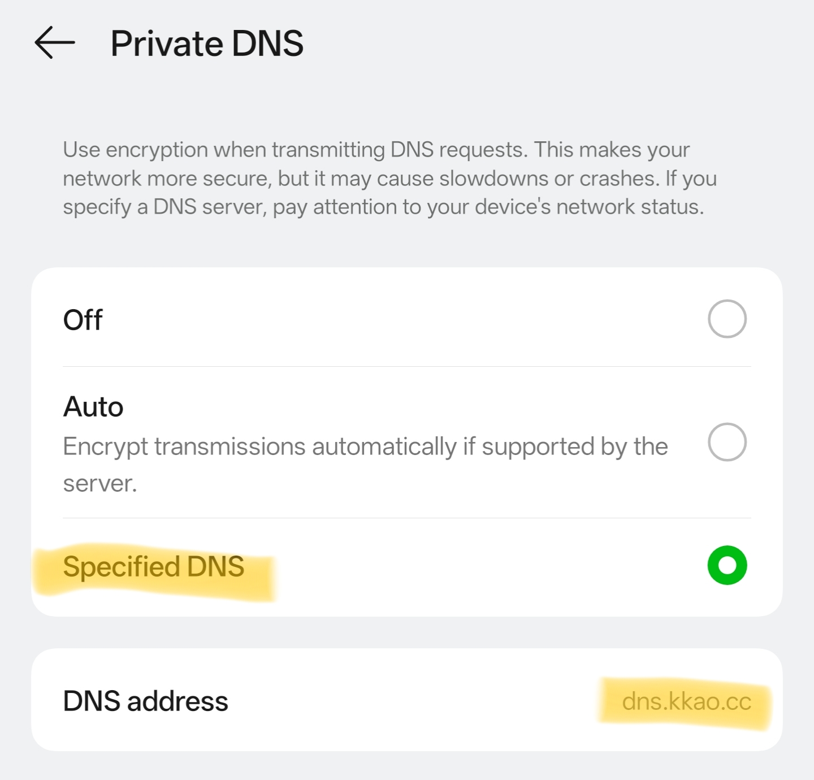Click the divider line between Off and Auto
This screenshot has width=814, height=780.
coord(407,366)
